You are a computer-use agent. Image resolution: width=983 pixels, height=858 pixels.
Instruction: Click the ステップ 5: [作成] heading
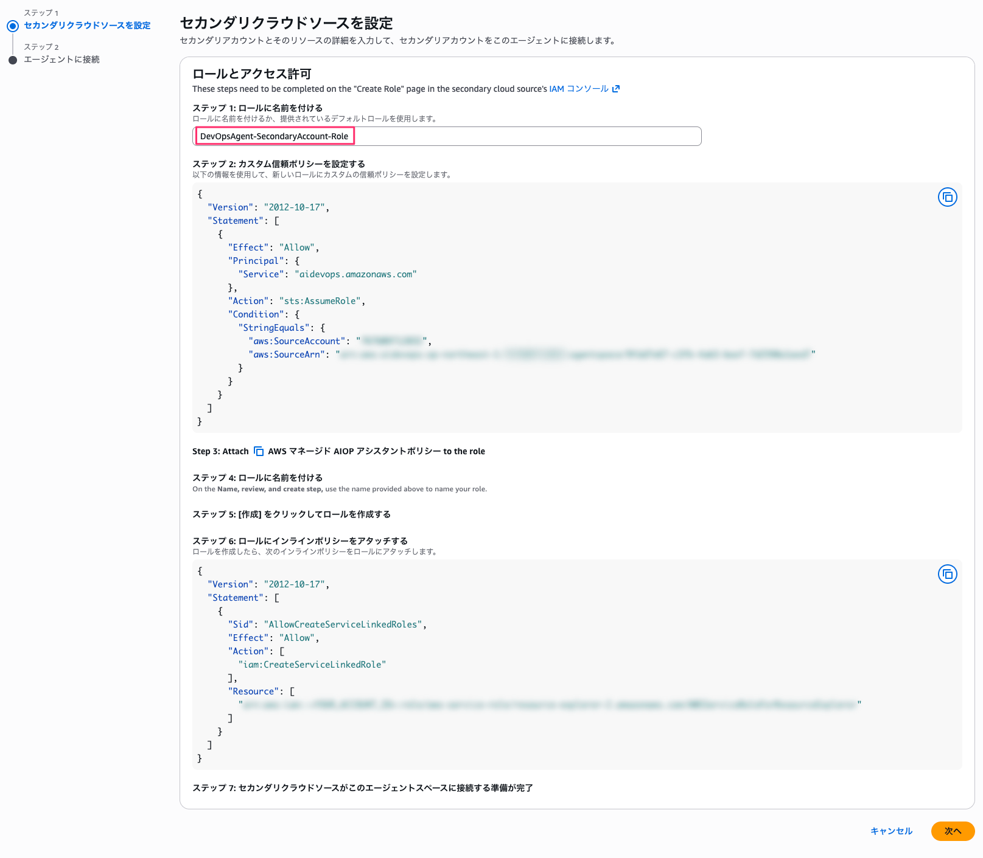coord(292,514)
